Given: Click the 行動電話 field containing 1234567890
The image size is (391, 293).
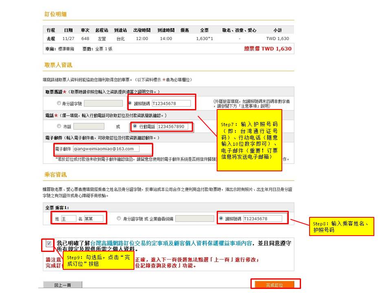Looking at the screenshot, I should point(172,127).
